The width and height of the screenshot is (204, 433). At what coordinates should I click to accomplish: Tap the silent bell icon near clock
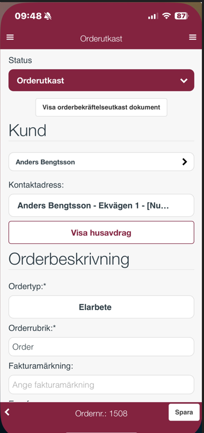[48, 16]
